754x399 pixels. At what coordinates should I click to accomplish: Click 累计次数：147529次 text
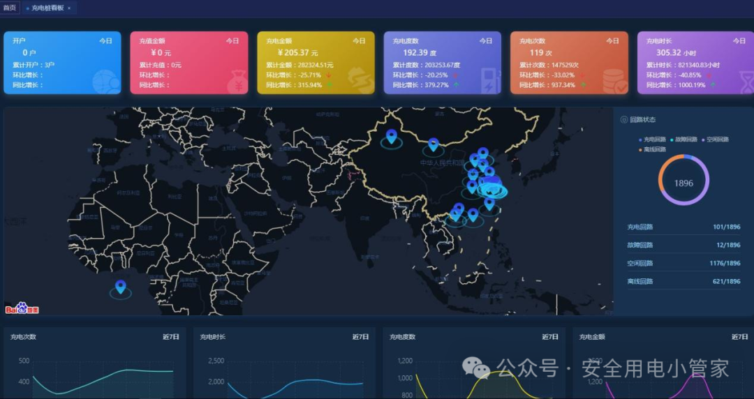pos(549,66)
